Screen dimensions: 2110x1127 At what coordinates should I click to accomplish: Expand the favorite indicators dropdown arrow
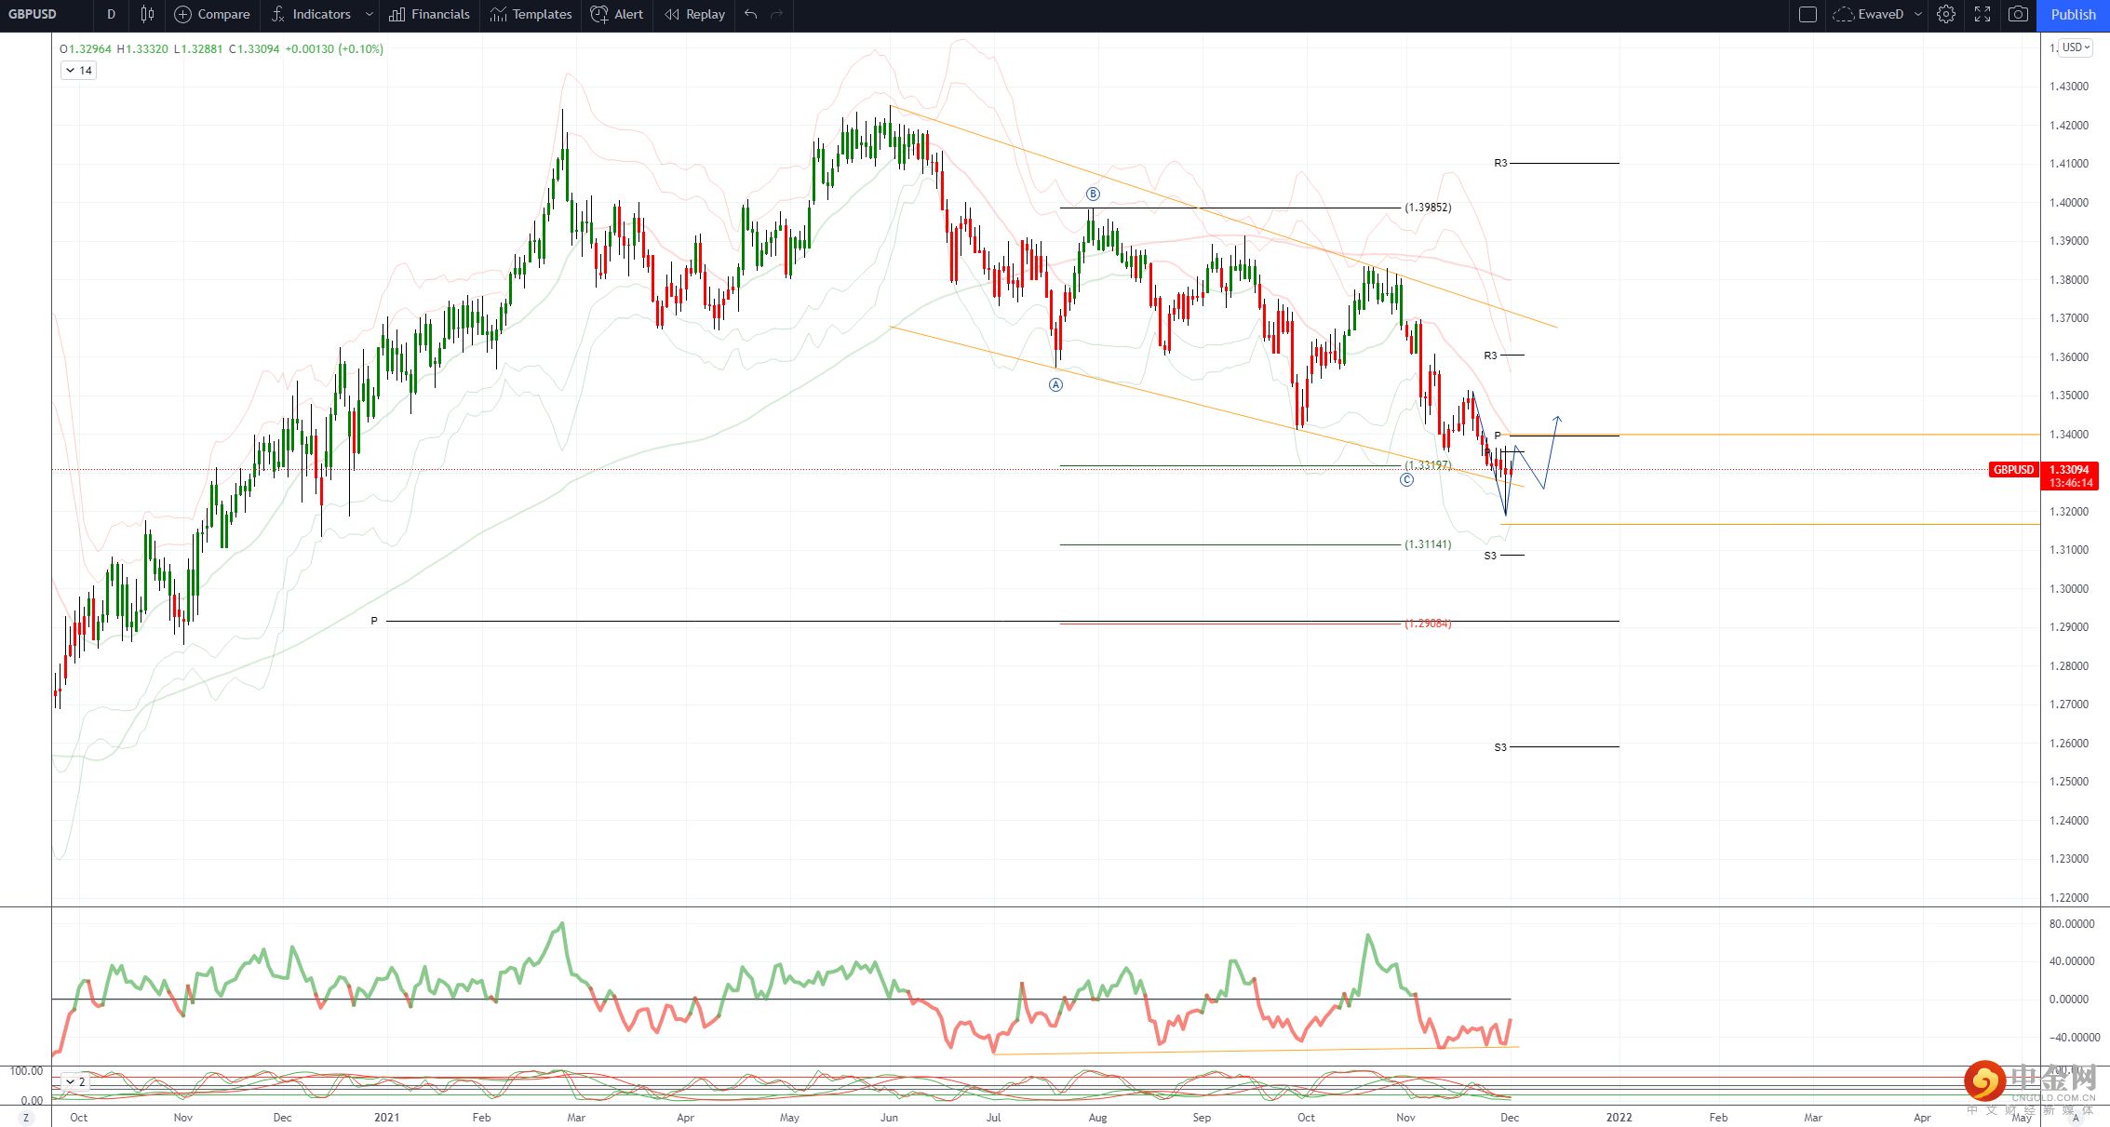pos(370,14)
